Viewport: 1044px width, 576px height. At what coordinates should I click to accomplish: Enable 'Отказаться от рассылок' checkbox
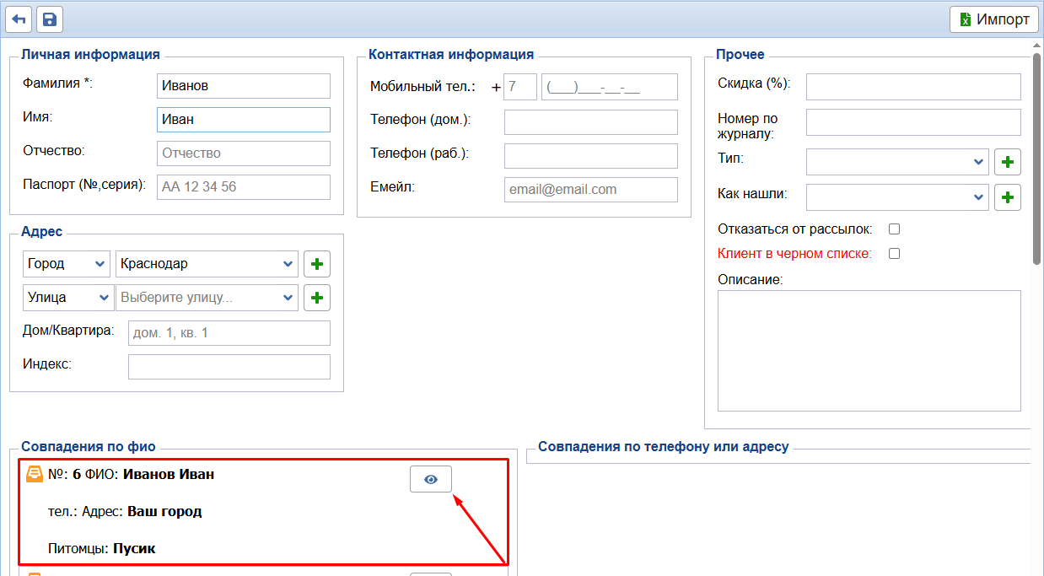pyautogui.click(x=895, y=229)
